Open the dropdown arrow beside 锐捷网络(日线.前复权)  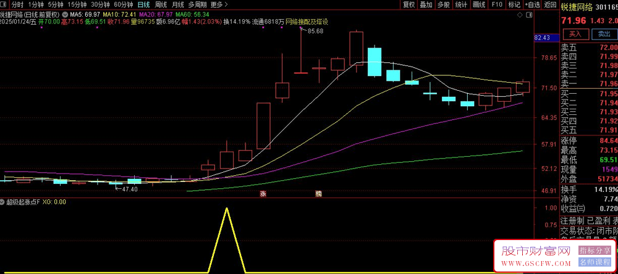[64, 15]
